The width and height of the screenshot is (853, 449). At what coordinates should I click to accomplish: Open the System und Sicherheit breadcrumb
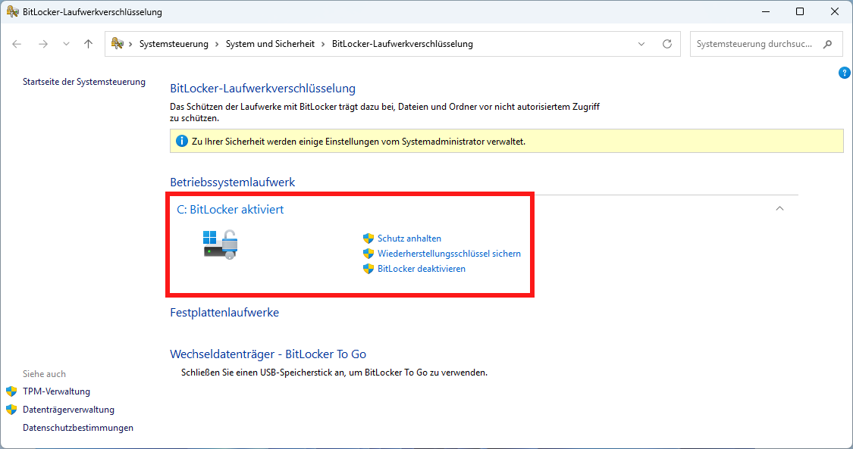coord(270,44)
